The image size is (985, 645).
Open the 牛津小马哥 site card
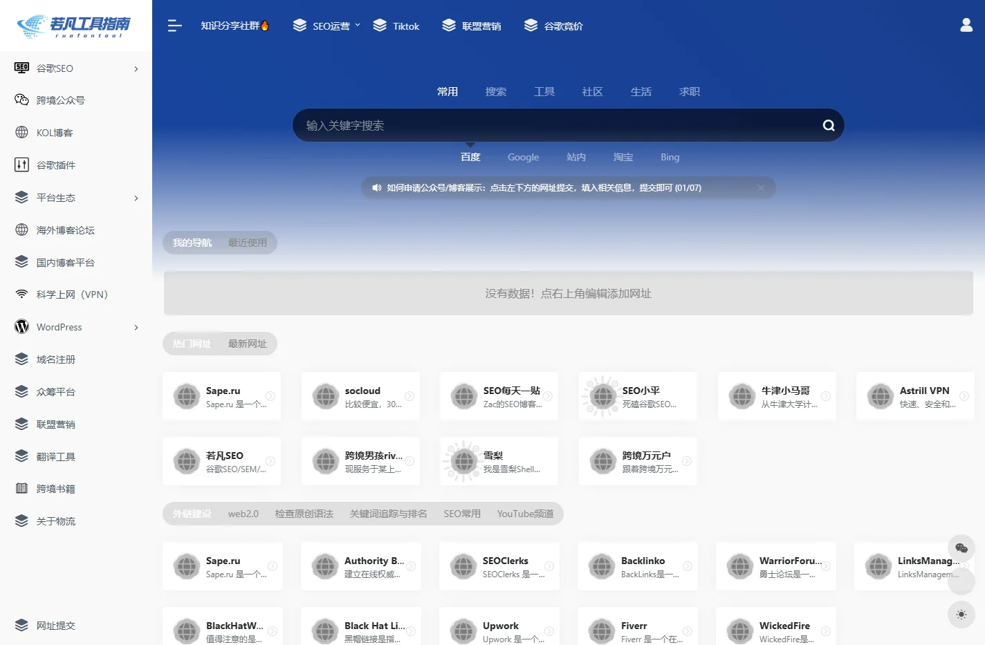click(x=777, y=396)
